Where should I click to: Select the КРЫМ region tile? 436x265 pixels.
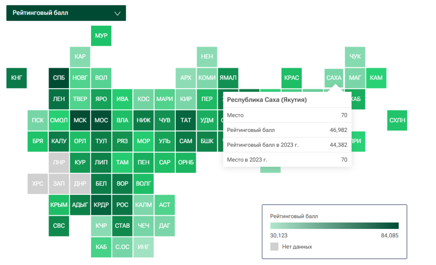[x=59, y=205]
